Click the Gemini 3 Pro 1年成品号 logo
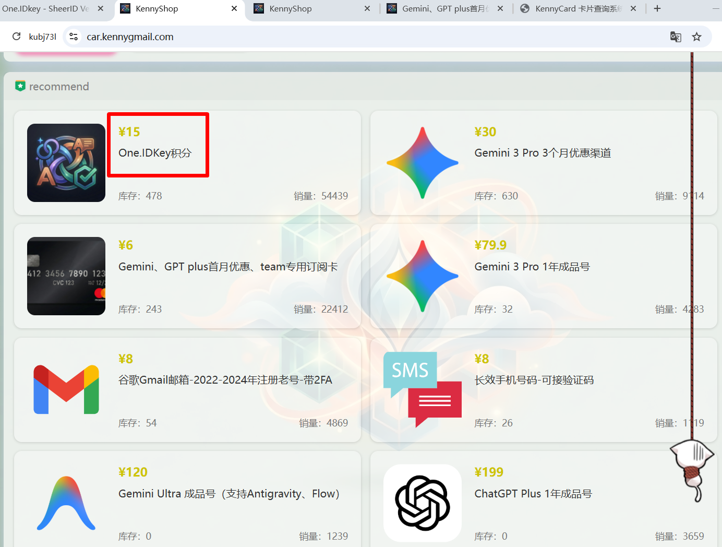The width and height of the screenshot is (722, 547). (x=423, y=276)
